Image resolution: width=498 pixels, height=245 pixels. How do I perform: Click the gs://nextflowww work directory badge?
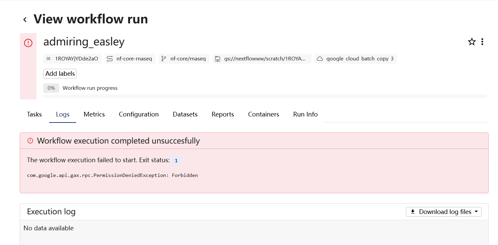262,59
